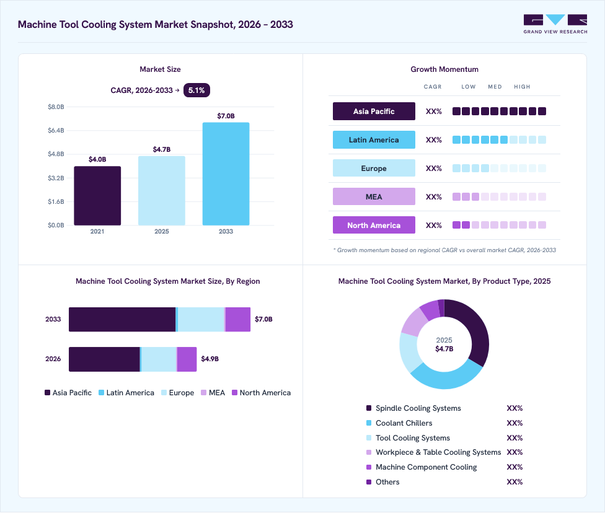605x513 pixels.
Task: Click the North America segment in 2033 bar
Action: [238, 319]
